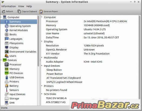This screenshot has height=111, width=142.
Task: Select the Languages flag icon
Action: tap(6, 39)
